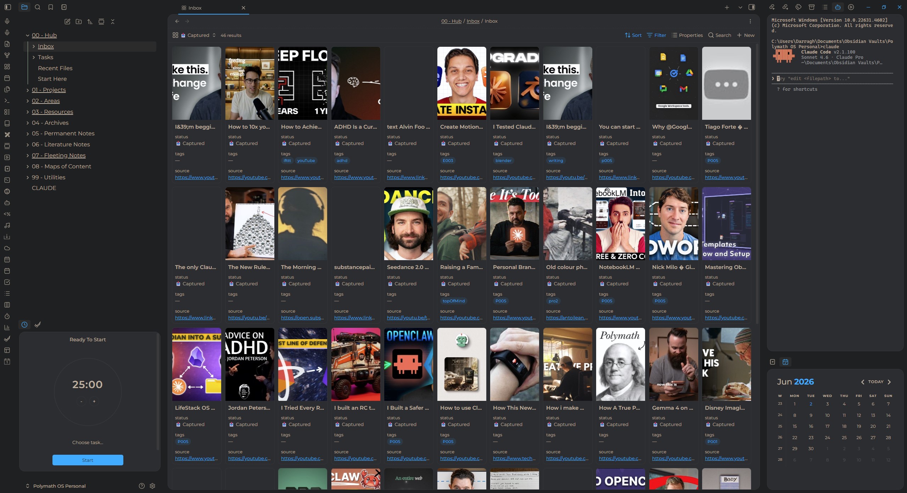The height and width of the screenshot is (493, 907).
Task: Open the 00 - Hub breadcrumb link
Action: tap(451, 21)
